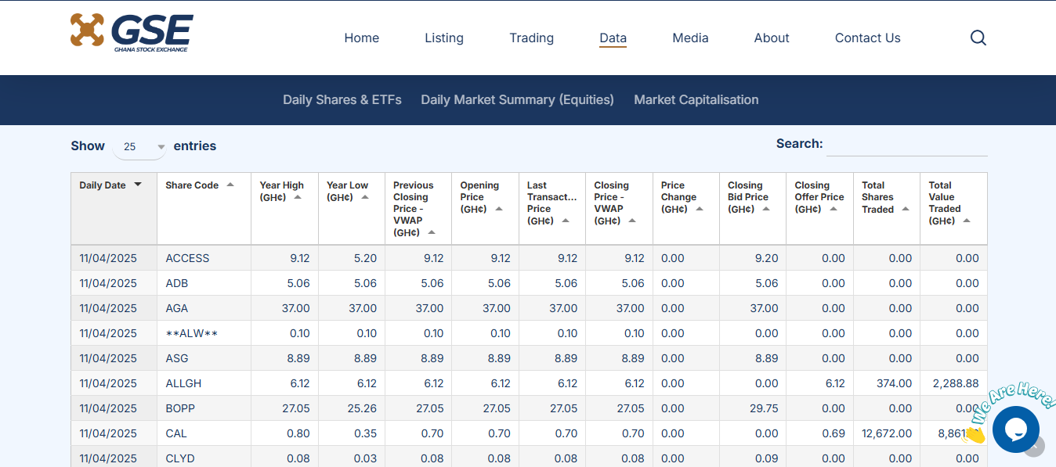Sort by Previous Closing Price VWAP arrow
1056x467 pixels.
tap(432, 232)
